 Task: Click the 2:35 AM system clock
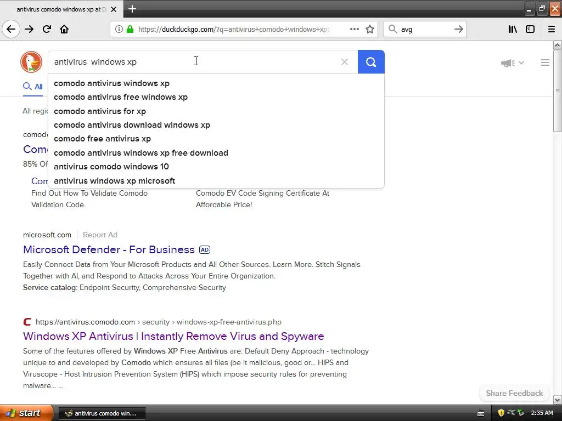(542, 413)
